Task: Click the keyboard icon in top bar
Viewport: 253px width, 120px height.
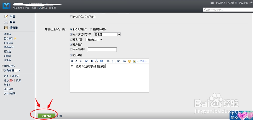Action: 212,3
